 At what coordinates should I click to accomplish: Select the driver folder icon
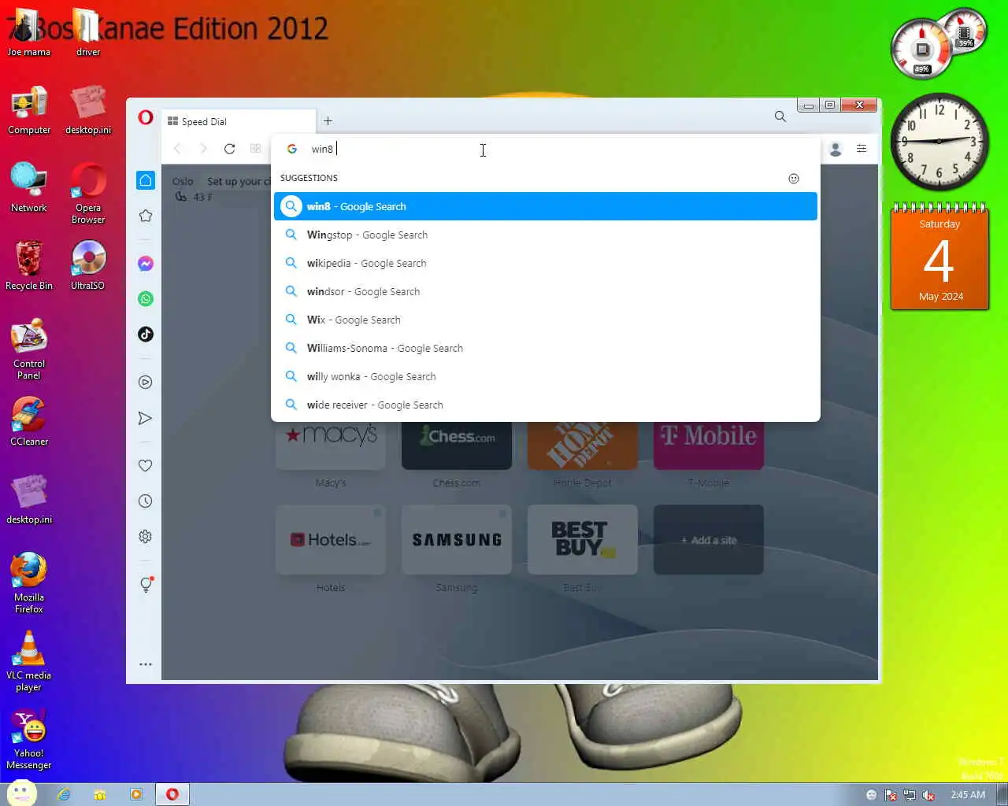coord(88,33)
